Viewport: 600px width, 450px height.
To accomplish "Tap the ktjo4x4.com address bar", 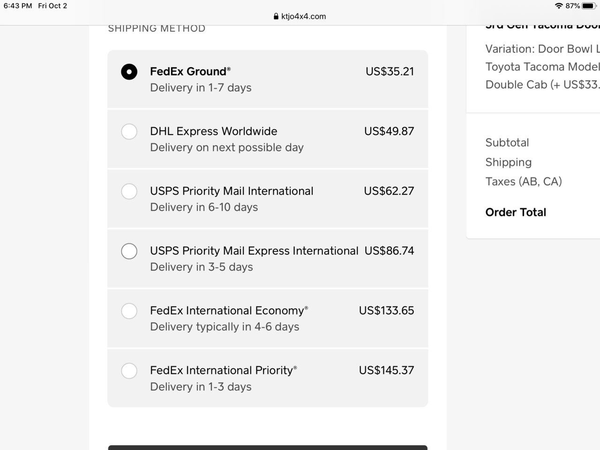I will (300, 16).
